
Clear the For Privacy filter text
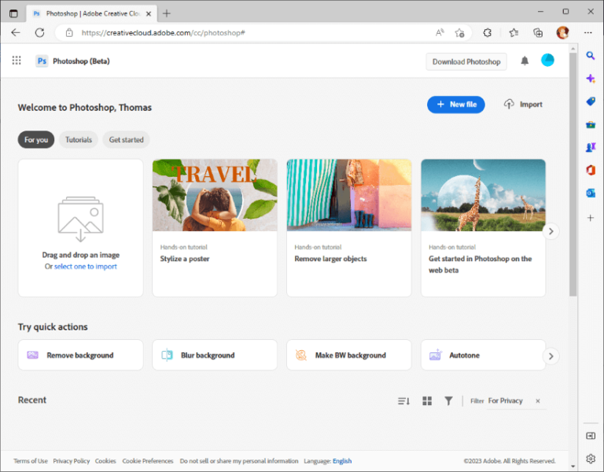(x=538, y=400)
